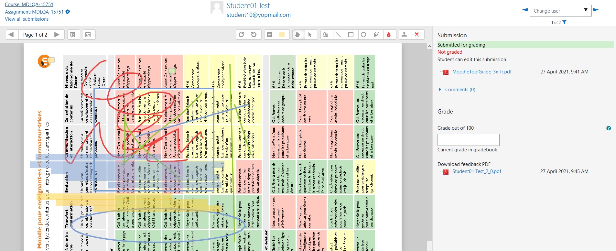Click '27 April 2021, 9:45 AM' timestamp

564,171
